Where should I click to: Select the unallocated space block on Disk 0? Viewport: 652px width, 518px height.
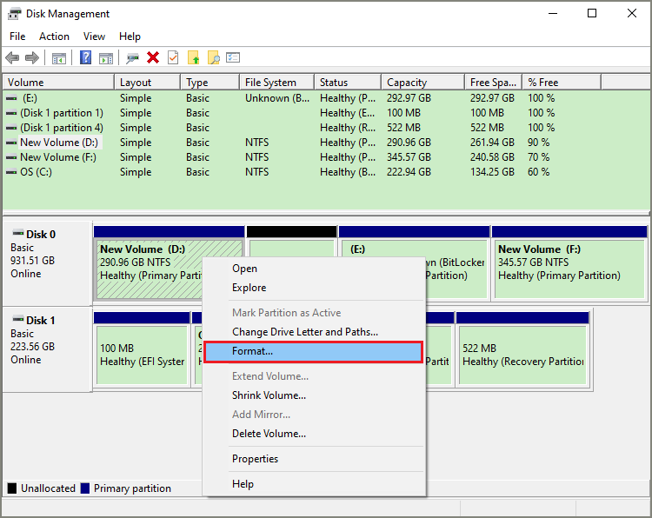[x=291, y=249]
